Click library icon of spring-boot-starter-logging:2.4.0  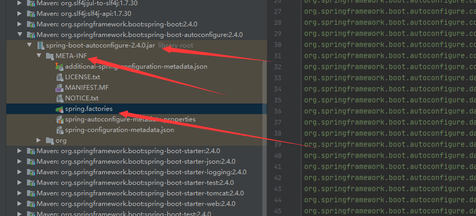point(31,172)
